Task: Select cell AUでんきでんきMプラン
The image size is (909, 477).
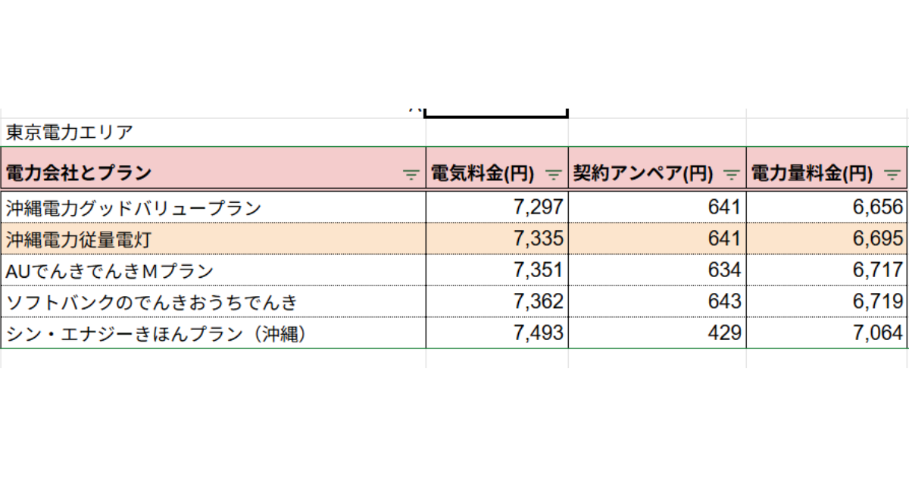Action: (213, 270)
